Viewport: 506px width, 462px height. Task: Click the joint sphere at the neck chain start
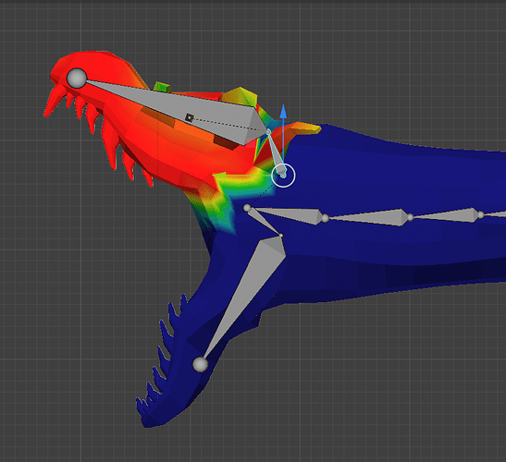pyautogui.click(x=247, y=208)
